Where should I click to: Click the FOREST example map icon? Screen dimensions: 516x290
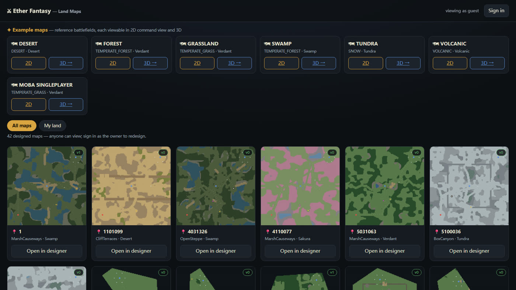click(99, 44)
